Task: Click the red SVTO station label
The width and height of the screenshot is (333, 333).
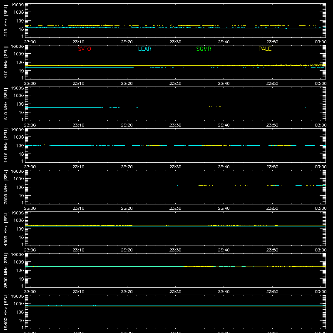Action: point(84,49)
